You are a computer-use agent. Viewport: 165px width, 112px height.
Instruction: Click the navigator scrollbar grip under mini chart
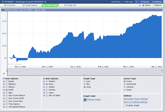[85, 75]
